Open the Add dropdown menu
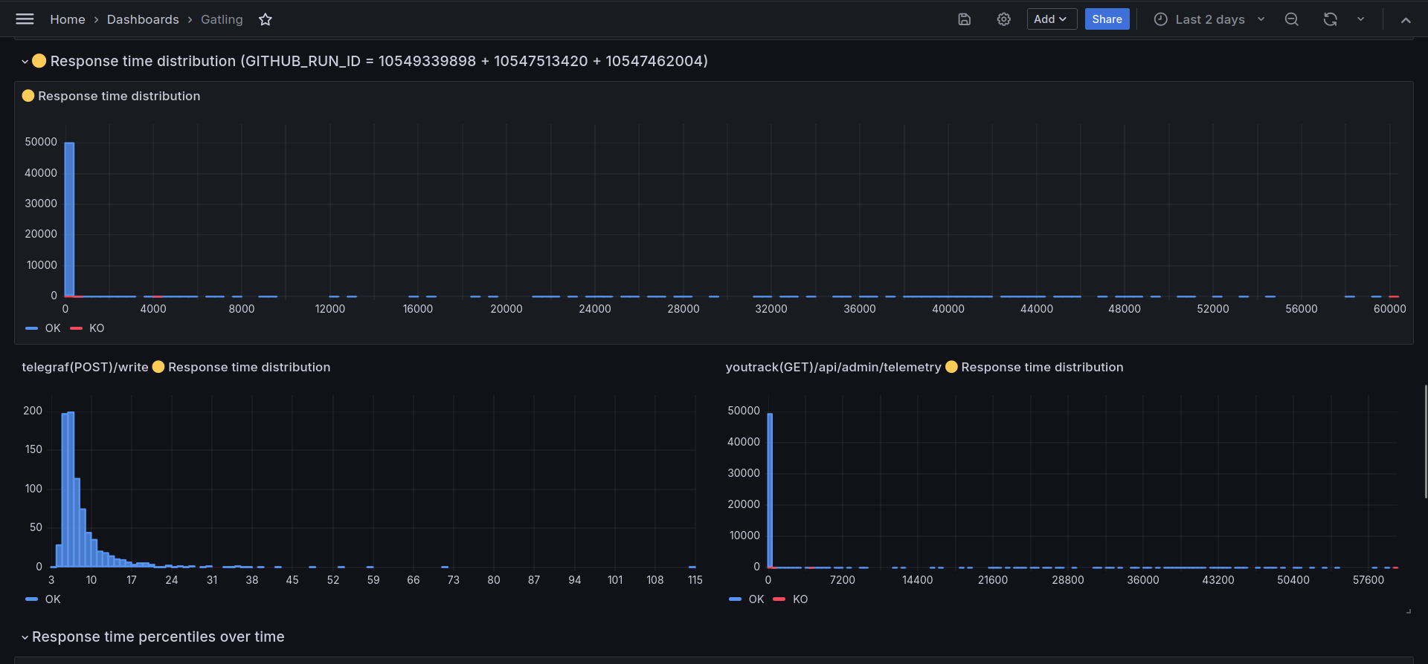Viewport: 1428px width, 664px height. coord(1052,19)
